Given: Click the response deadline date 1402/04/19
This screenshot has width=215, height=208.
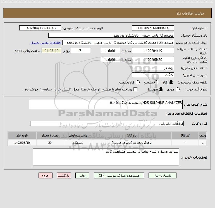Looking at the screenshot, I should click(x=153, y=51).
